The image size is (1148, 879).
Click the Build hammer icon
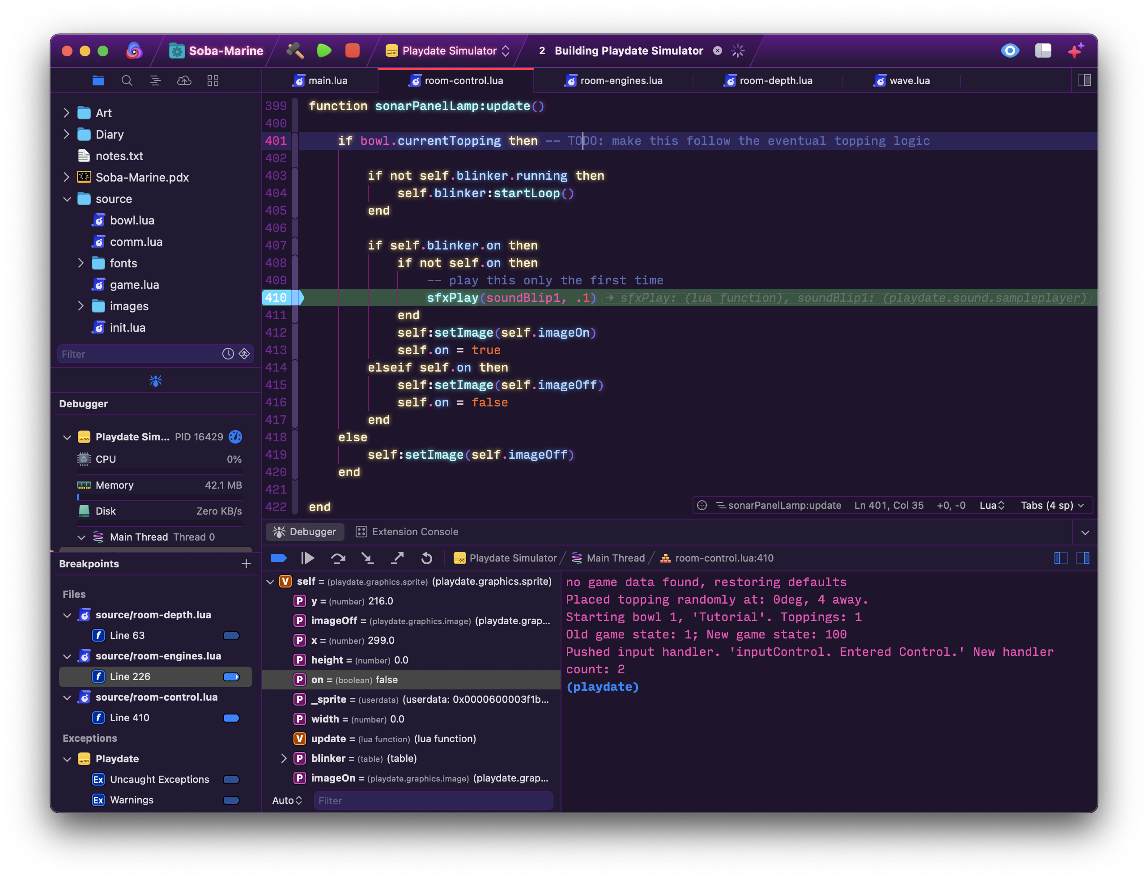295,51
